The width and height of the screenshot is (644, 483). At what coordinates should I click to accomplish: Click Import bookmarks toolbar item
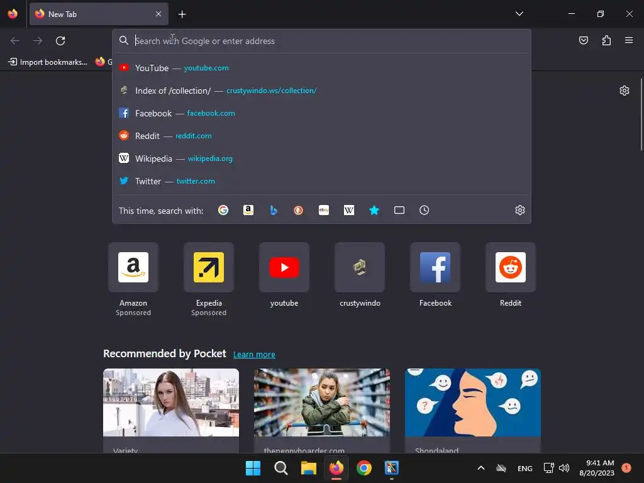click(48, 62)
